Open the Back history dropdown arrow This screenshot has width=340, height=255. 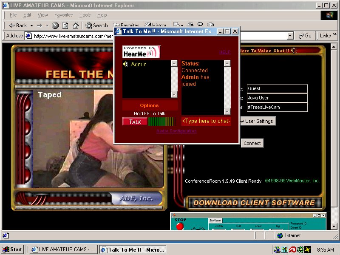(x=31, y=25)
